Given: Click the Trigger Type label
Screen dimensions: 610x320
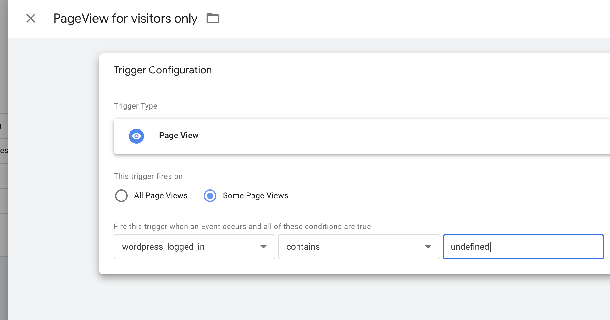Looking at the screenshot, I should click(x=136, y=106).
